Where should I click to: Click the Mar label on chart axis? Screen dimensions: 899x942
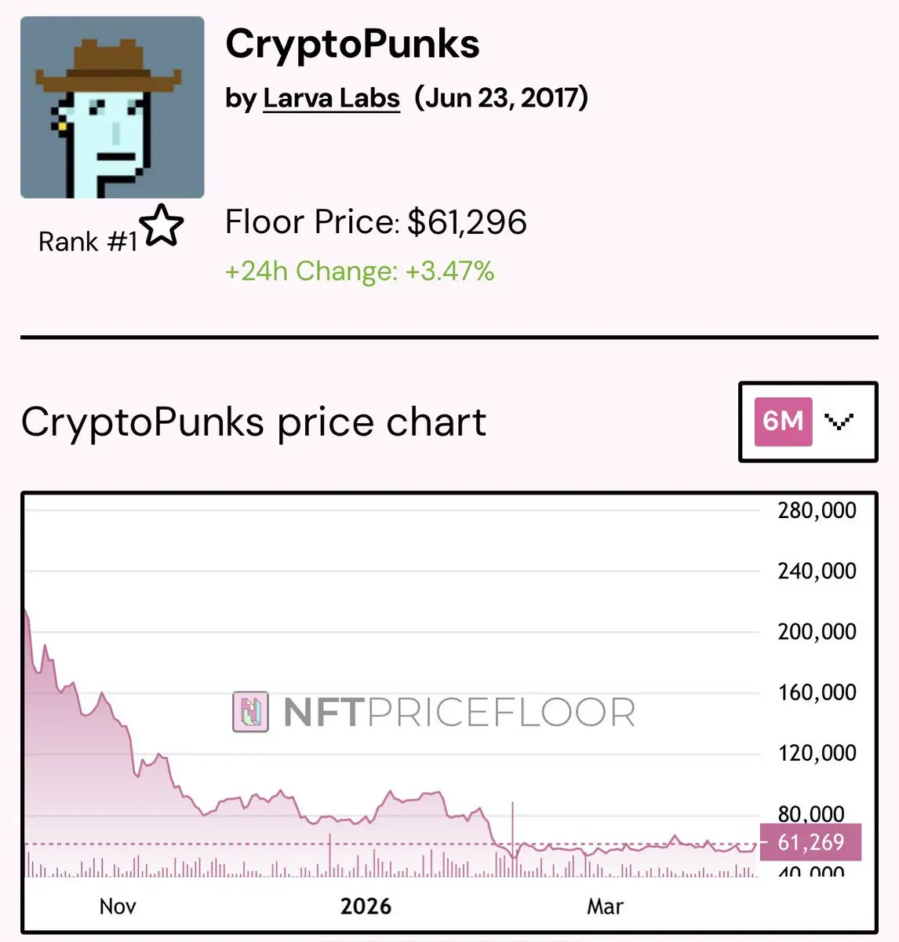[605, 907]
